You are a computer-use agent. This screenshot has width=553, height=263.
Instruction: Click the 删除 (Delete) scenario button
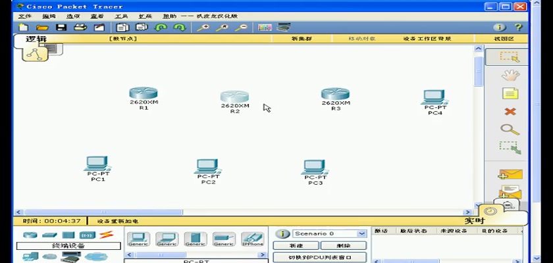pyautogui.click(x=343, y=245)
